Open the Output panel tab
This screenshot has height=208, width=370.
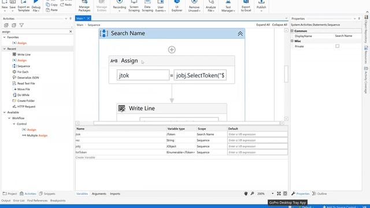point(6,200)
